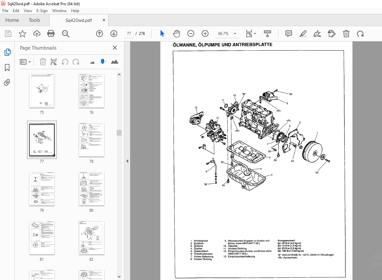This screenshot has width=382, height=280.
Task: Select page 77 thumbnail
Action: tap(42, 140)
